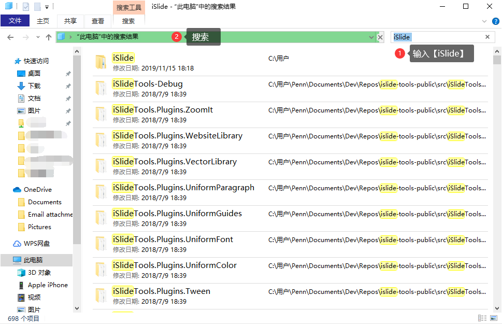
Task: Open 桌面 in the navigation pane
Action: tap(34, 74)
